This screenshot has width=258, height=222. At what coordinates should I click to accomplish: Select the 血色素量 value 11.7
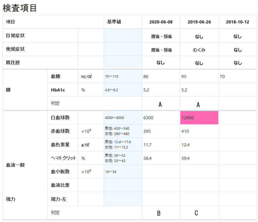point(147,145)
